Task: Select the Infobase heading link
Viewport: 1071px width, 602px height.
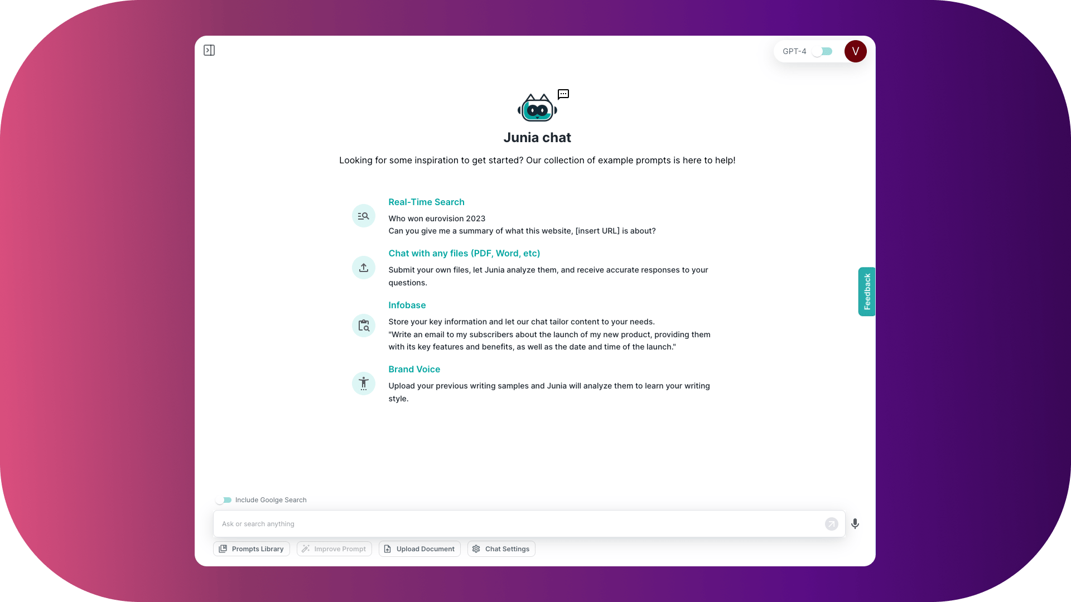Action: [x=407, y=305]
